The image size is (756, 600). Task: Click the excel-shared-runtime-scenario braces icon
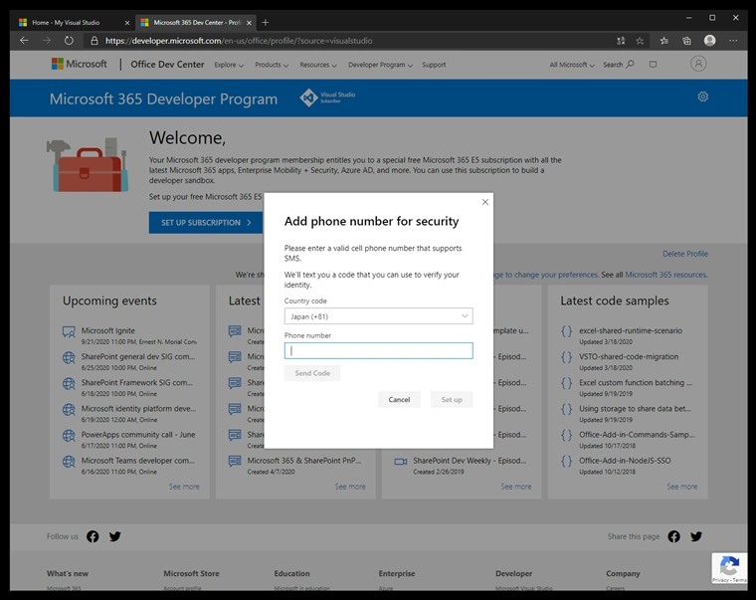pyautogui.click(x=567, y=331)
